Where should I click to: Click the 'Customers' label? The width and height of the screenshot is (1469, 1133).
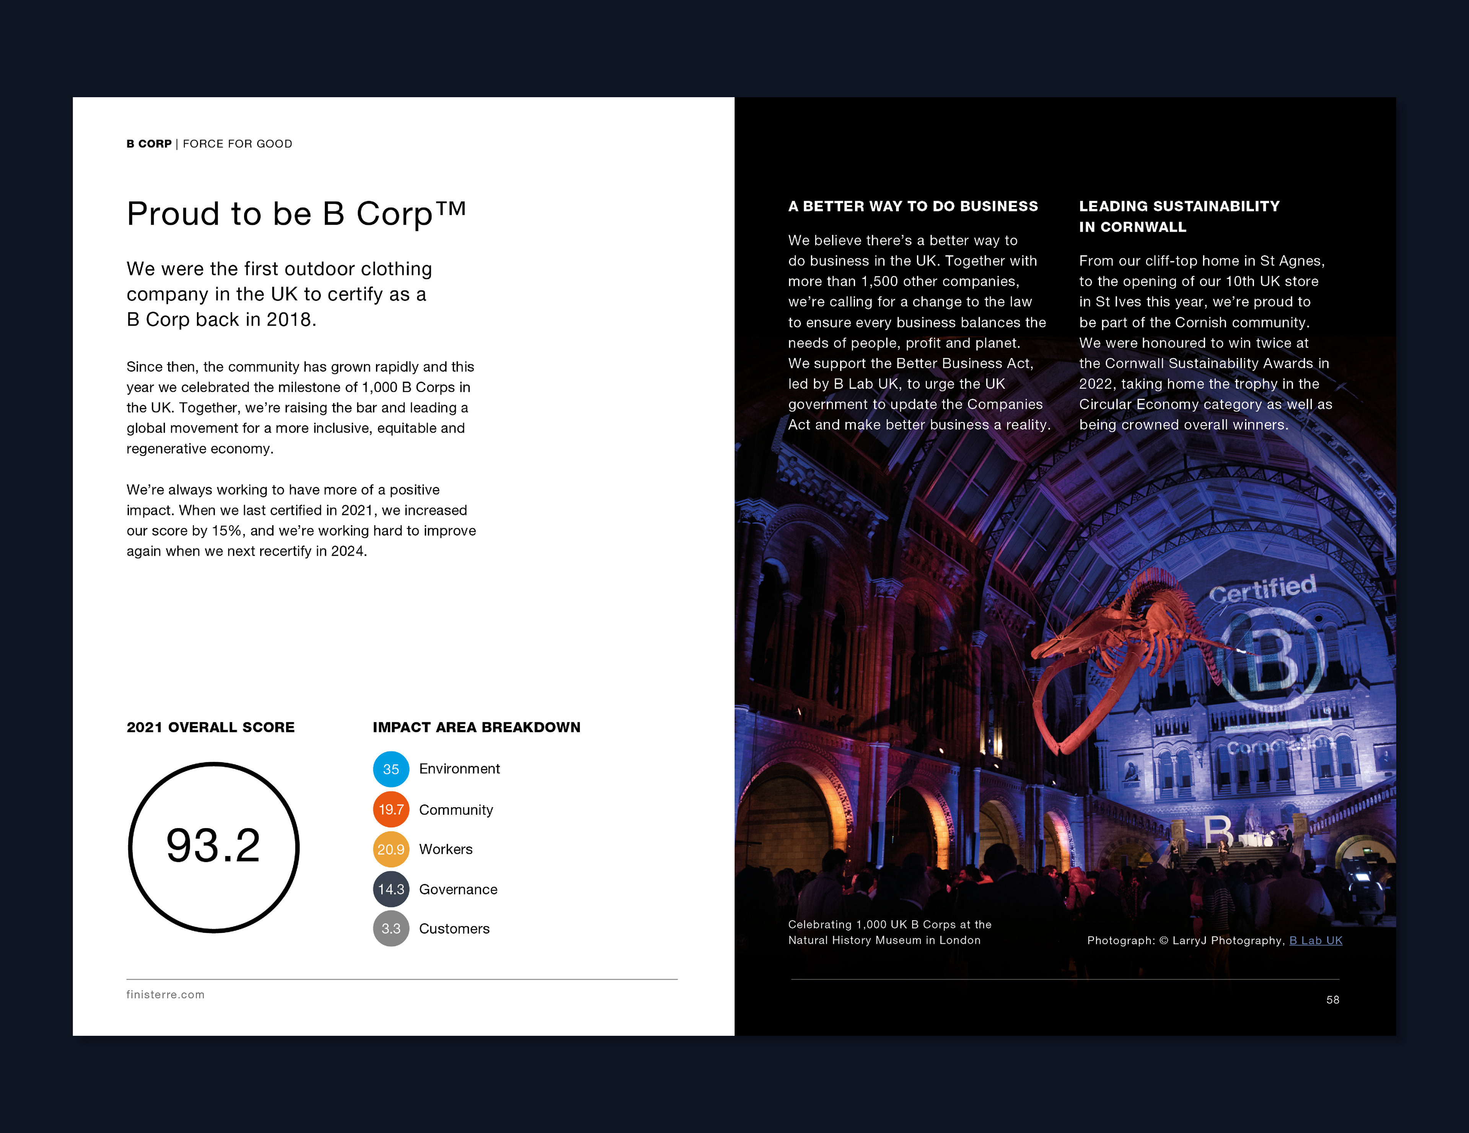point(454,929)
